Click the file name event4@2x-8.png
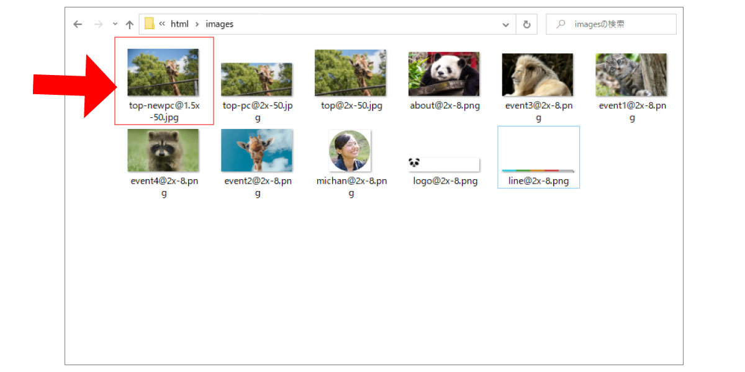745x372 pixels. click(165, 187)
